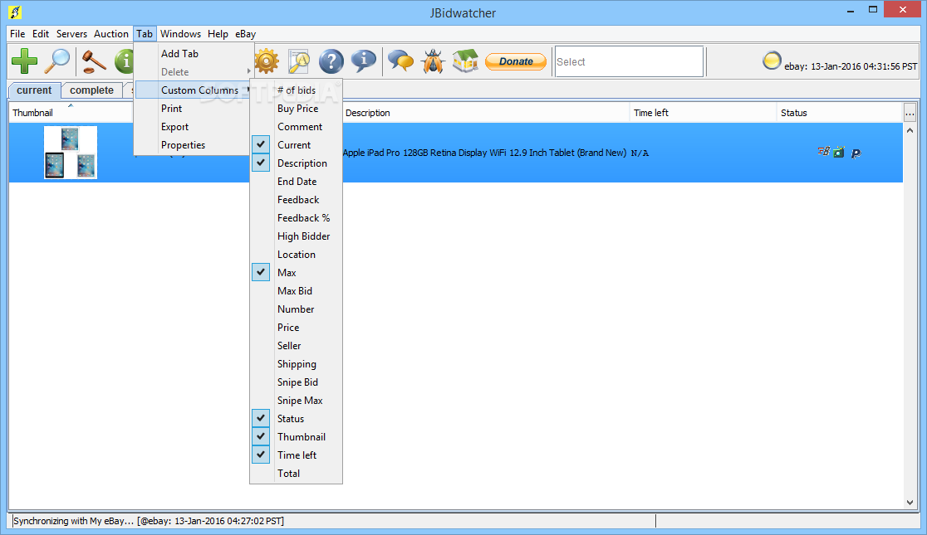Click the blue question mark help icon
The width and height of the screenshot is (927, 535).
point(331,61)
